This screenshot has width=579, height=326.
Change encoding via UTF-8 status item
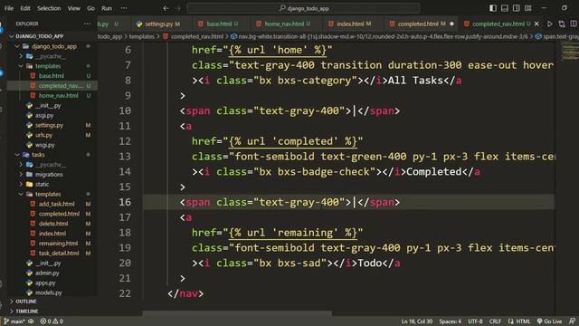[x=475, y=321]
